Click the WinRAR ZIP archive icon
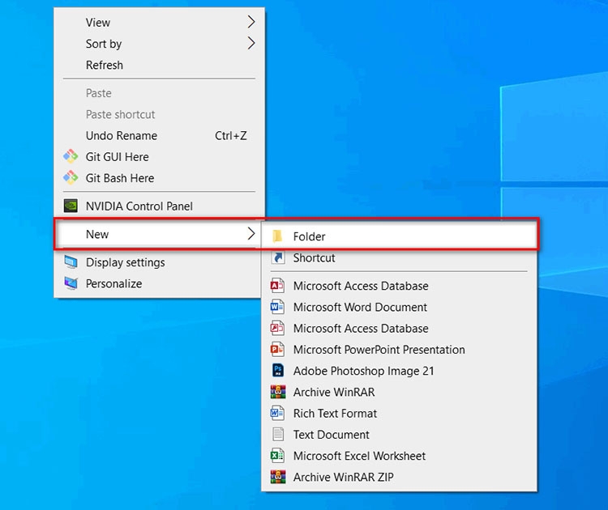608x510 pixels. (277, 477)
